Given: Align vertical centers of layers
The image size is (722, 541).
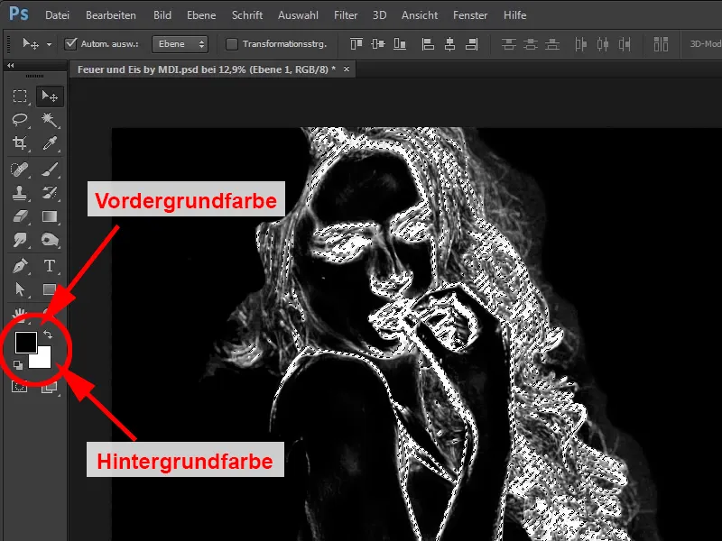Looking at the screenshot, I should 378,44.
